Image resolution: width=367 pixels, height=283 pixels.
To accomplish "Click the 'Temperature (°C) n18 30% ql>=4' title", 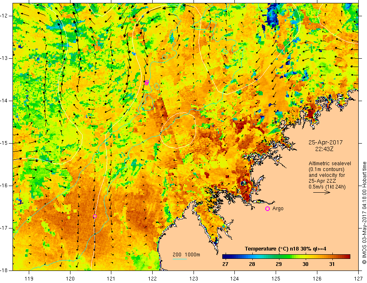I will point(285,249).
